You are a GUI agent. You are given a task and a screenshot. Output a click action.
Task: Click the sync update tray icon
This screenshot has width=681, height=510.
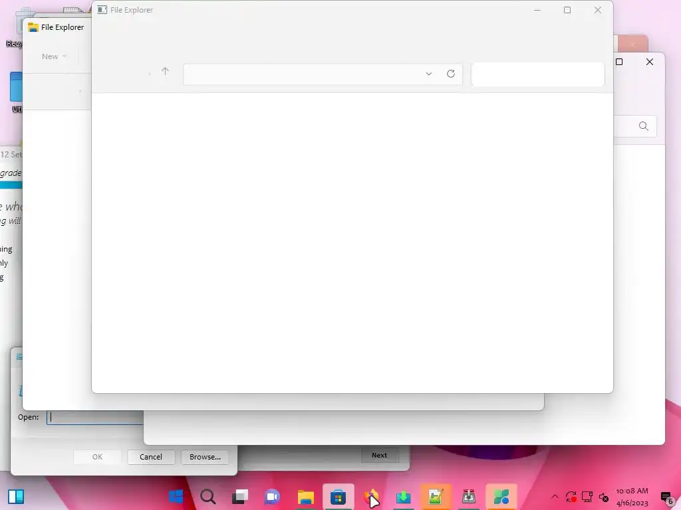click(571, 497)
